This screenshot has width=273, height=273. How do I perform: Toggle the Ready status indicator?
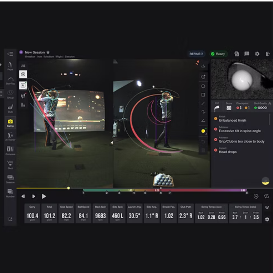(219, 54)
